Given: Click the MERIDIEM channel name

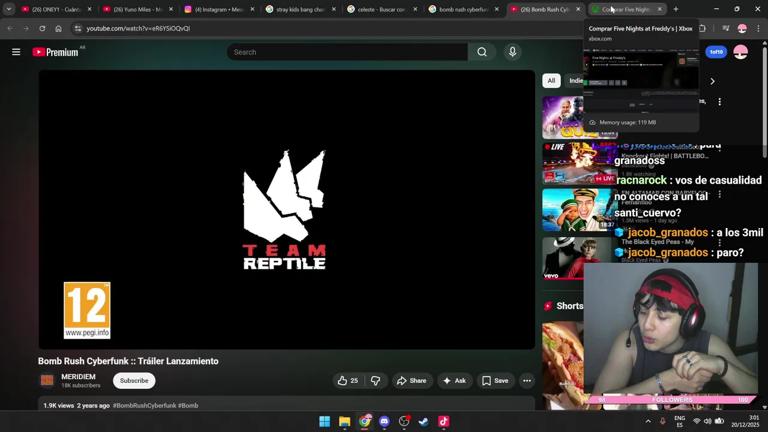Looking at the screenshot, I should 78,377.
